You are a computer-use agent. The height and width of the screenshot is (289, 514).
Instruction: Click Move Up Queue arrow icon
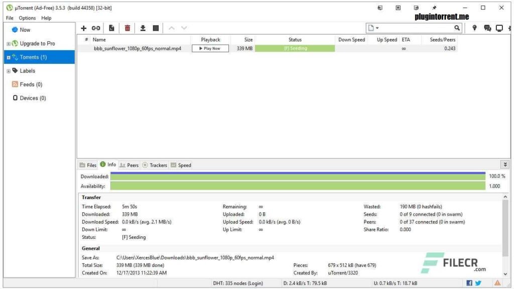point(172,28)
